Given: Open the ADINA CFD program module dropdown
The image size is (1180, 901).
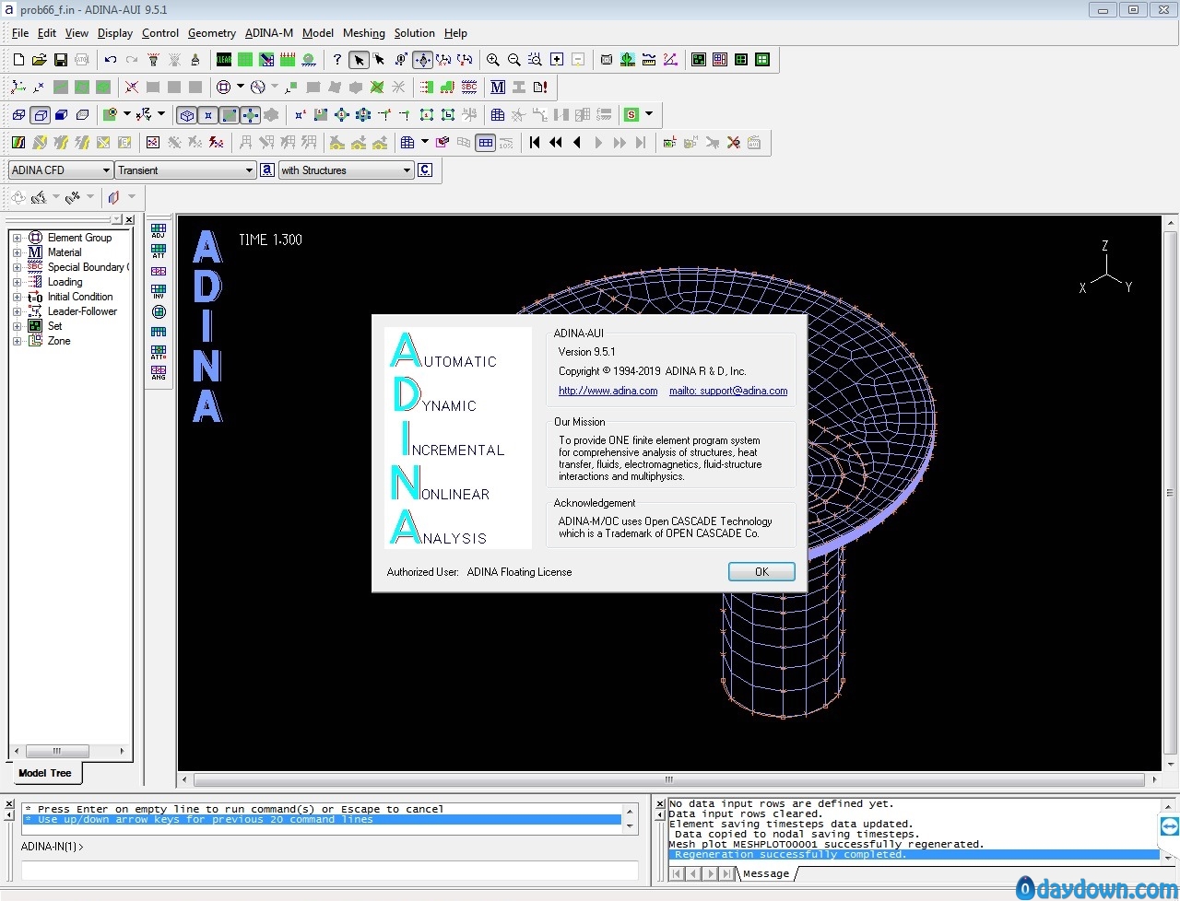Looking at the screenshot, I should [61, 170].
